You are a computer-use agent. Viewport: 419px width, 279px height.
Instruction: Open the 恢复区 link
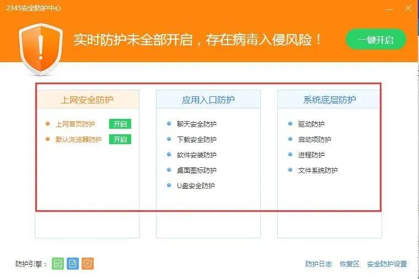coord(349,264)
